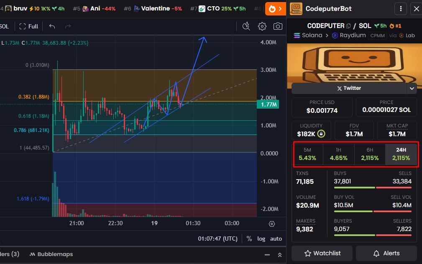This screenshot has height=264, width=422.
Task: Click the MKT CAP $1.7M box
Action: click(x=397, y=130)
